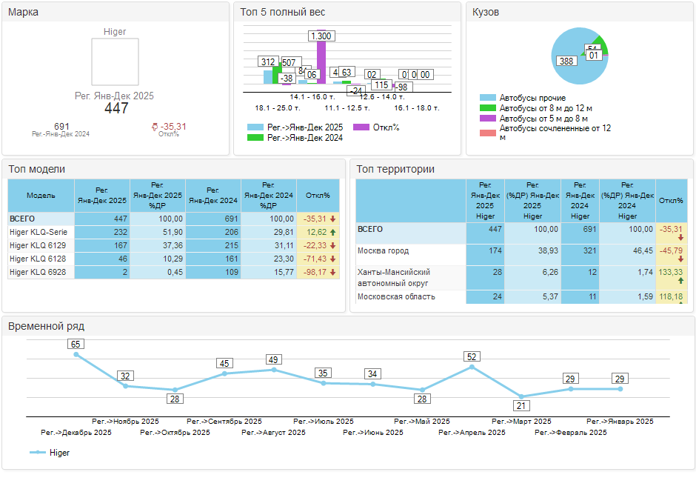Screen dimensions: 696x492
Task: Click green swatch for Автобусы от 8 м до 12 м
Action: (x=487, y=108)
